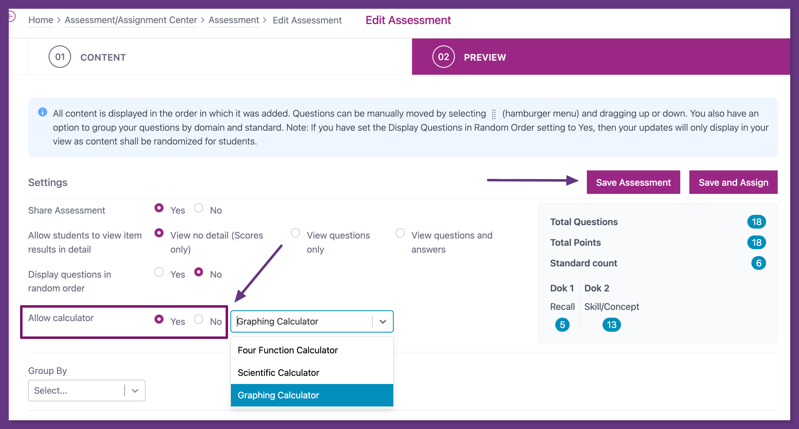Choose Scientific Calculator from the list
799x429 pixels.
point(278,373)
